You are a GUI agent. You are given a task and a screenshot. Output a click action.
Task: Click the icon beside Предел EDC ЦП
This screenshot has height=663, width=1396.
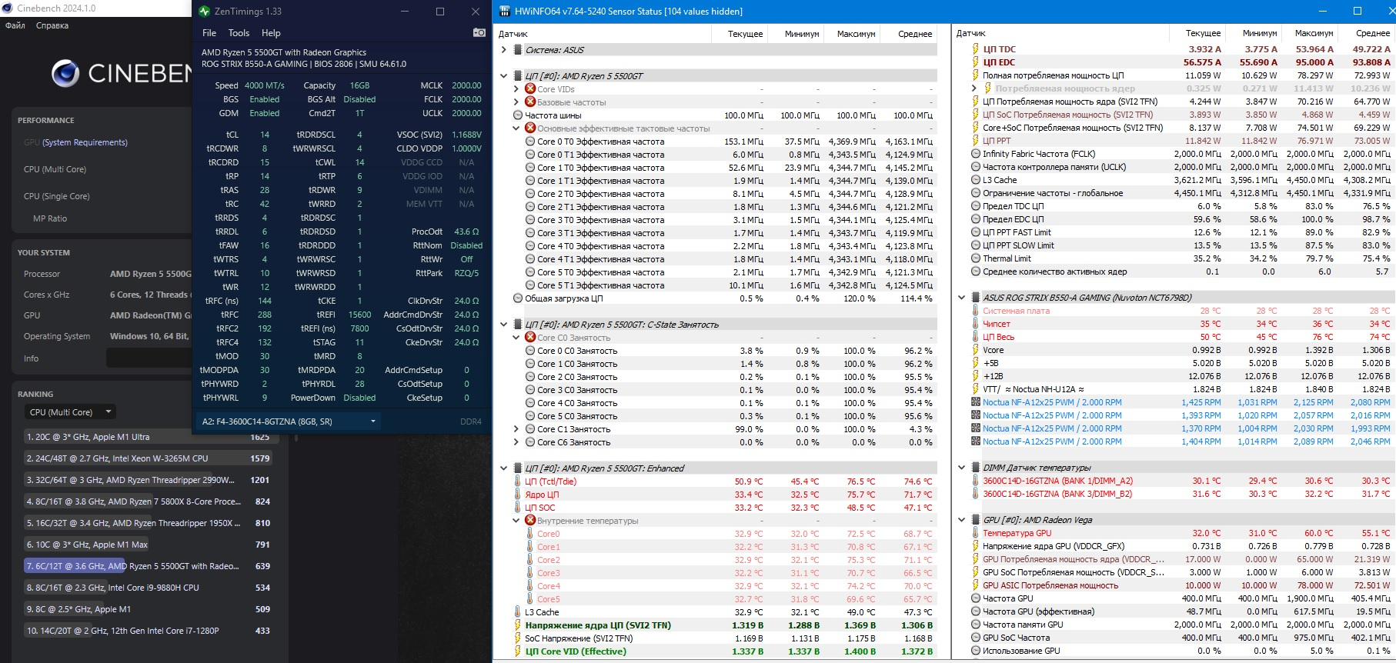click(976, 219)
